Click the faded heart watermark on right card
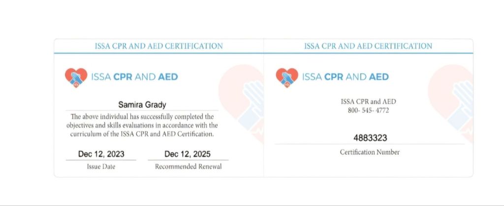This screenshot has height=206, width=504. [452, 101]
